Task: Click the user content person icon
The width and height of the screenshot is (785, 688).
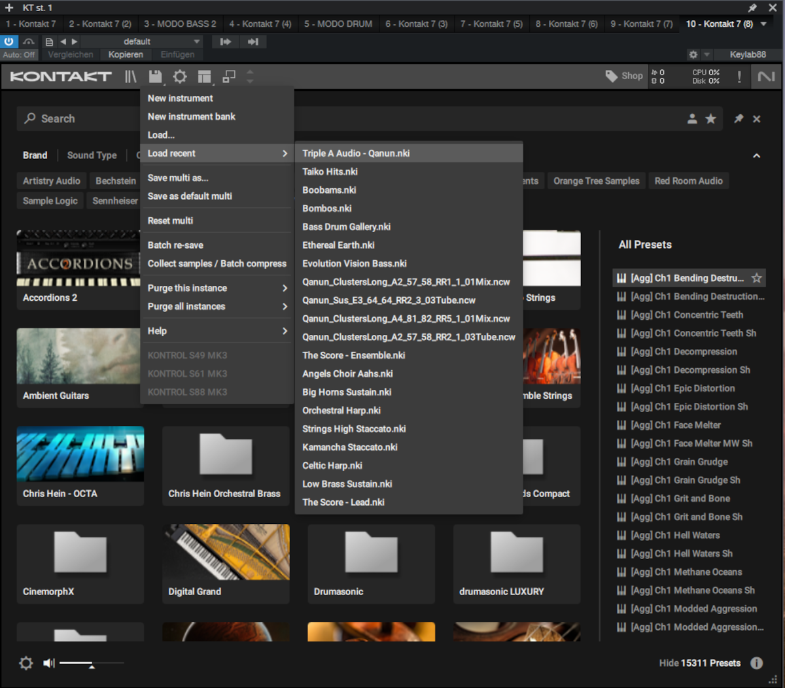Action: tap(692, 118)
